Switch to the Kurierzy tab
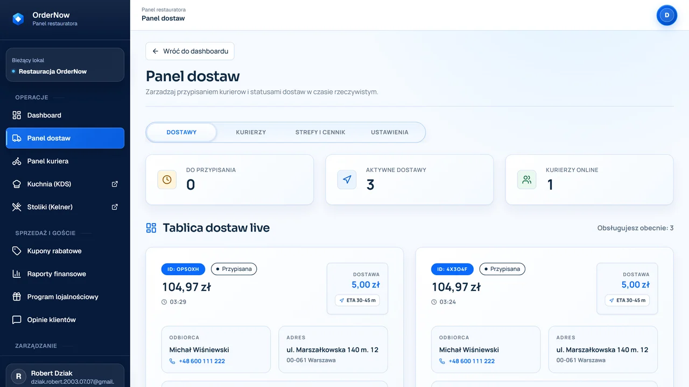 tap(251, 132)
